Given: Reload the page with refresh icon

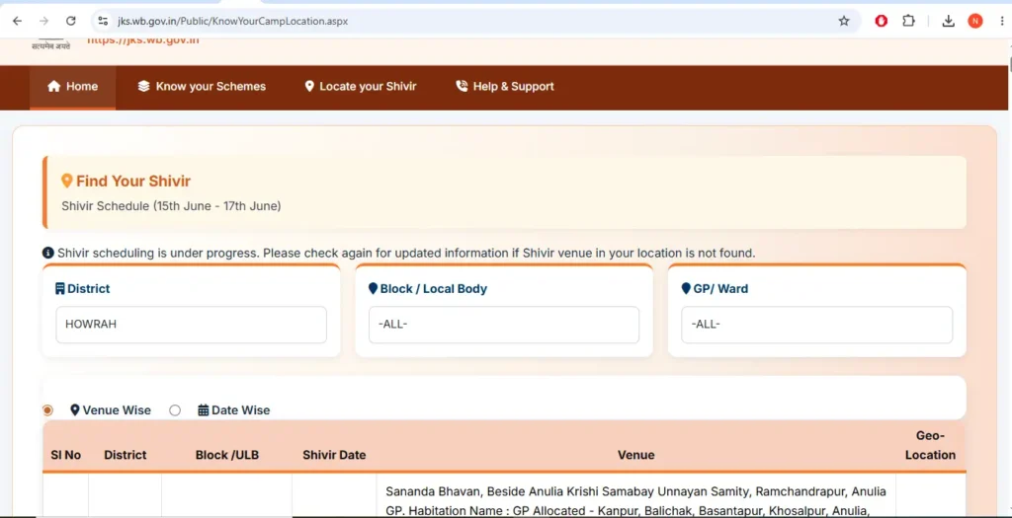Looking at the screenshot, I should coord(71,21).
